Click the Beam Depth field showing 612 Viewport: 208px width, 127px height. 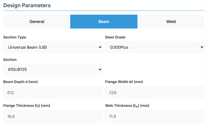[53, 93]
